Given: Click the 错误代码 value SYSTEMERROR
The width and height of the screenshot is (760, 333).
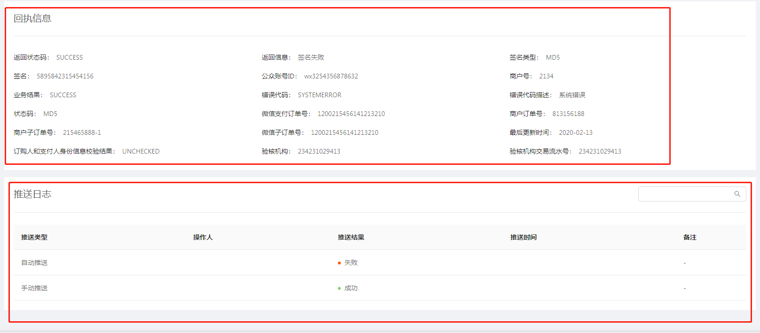Looking at the screenshot, I should 320,95.
